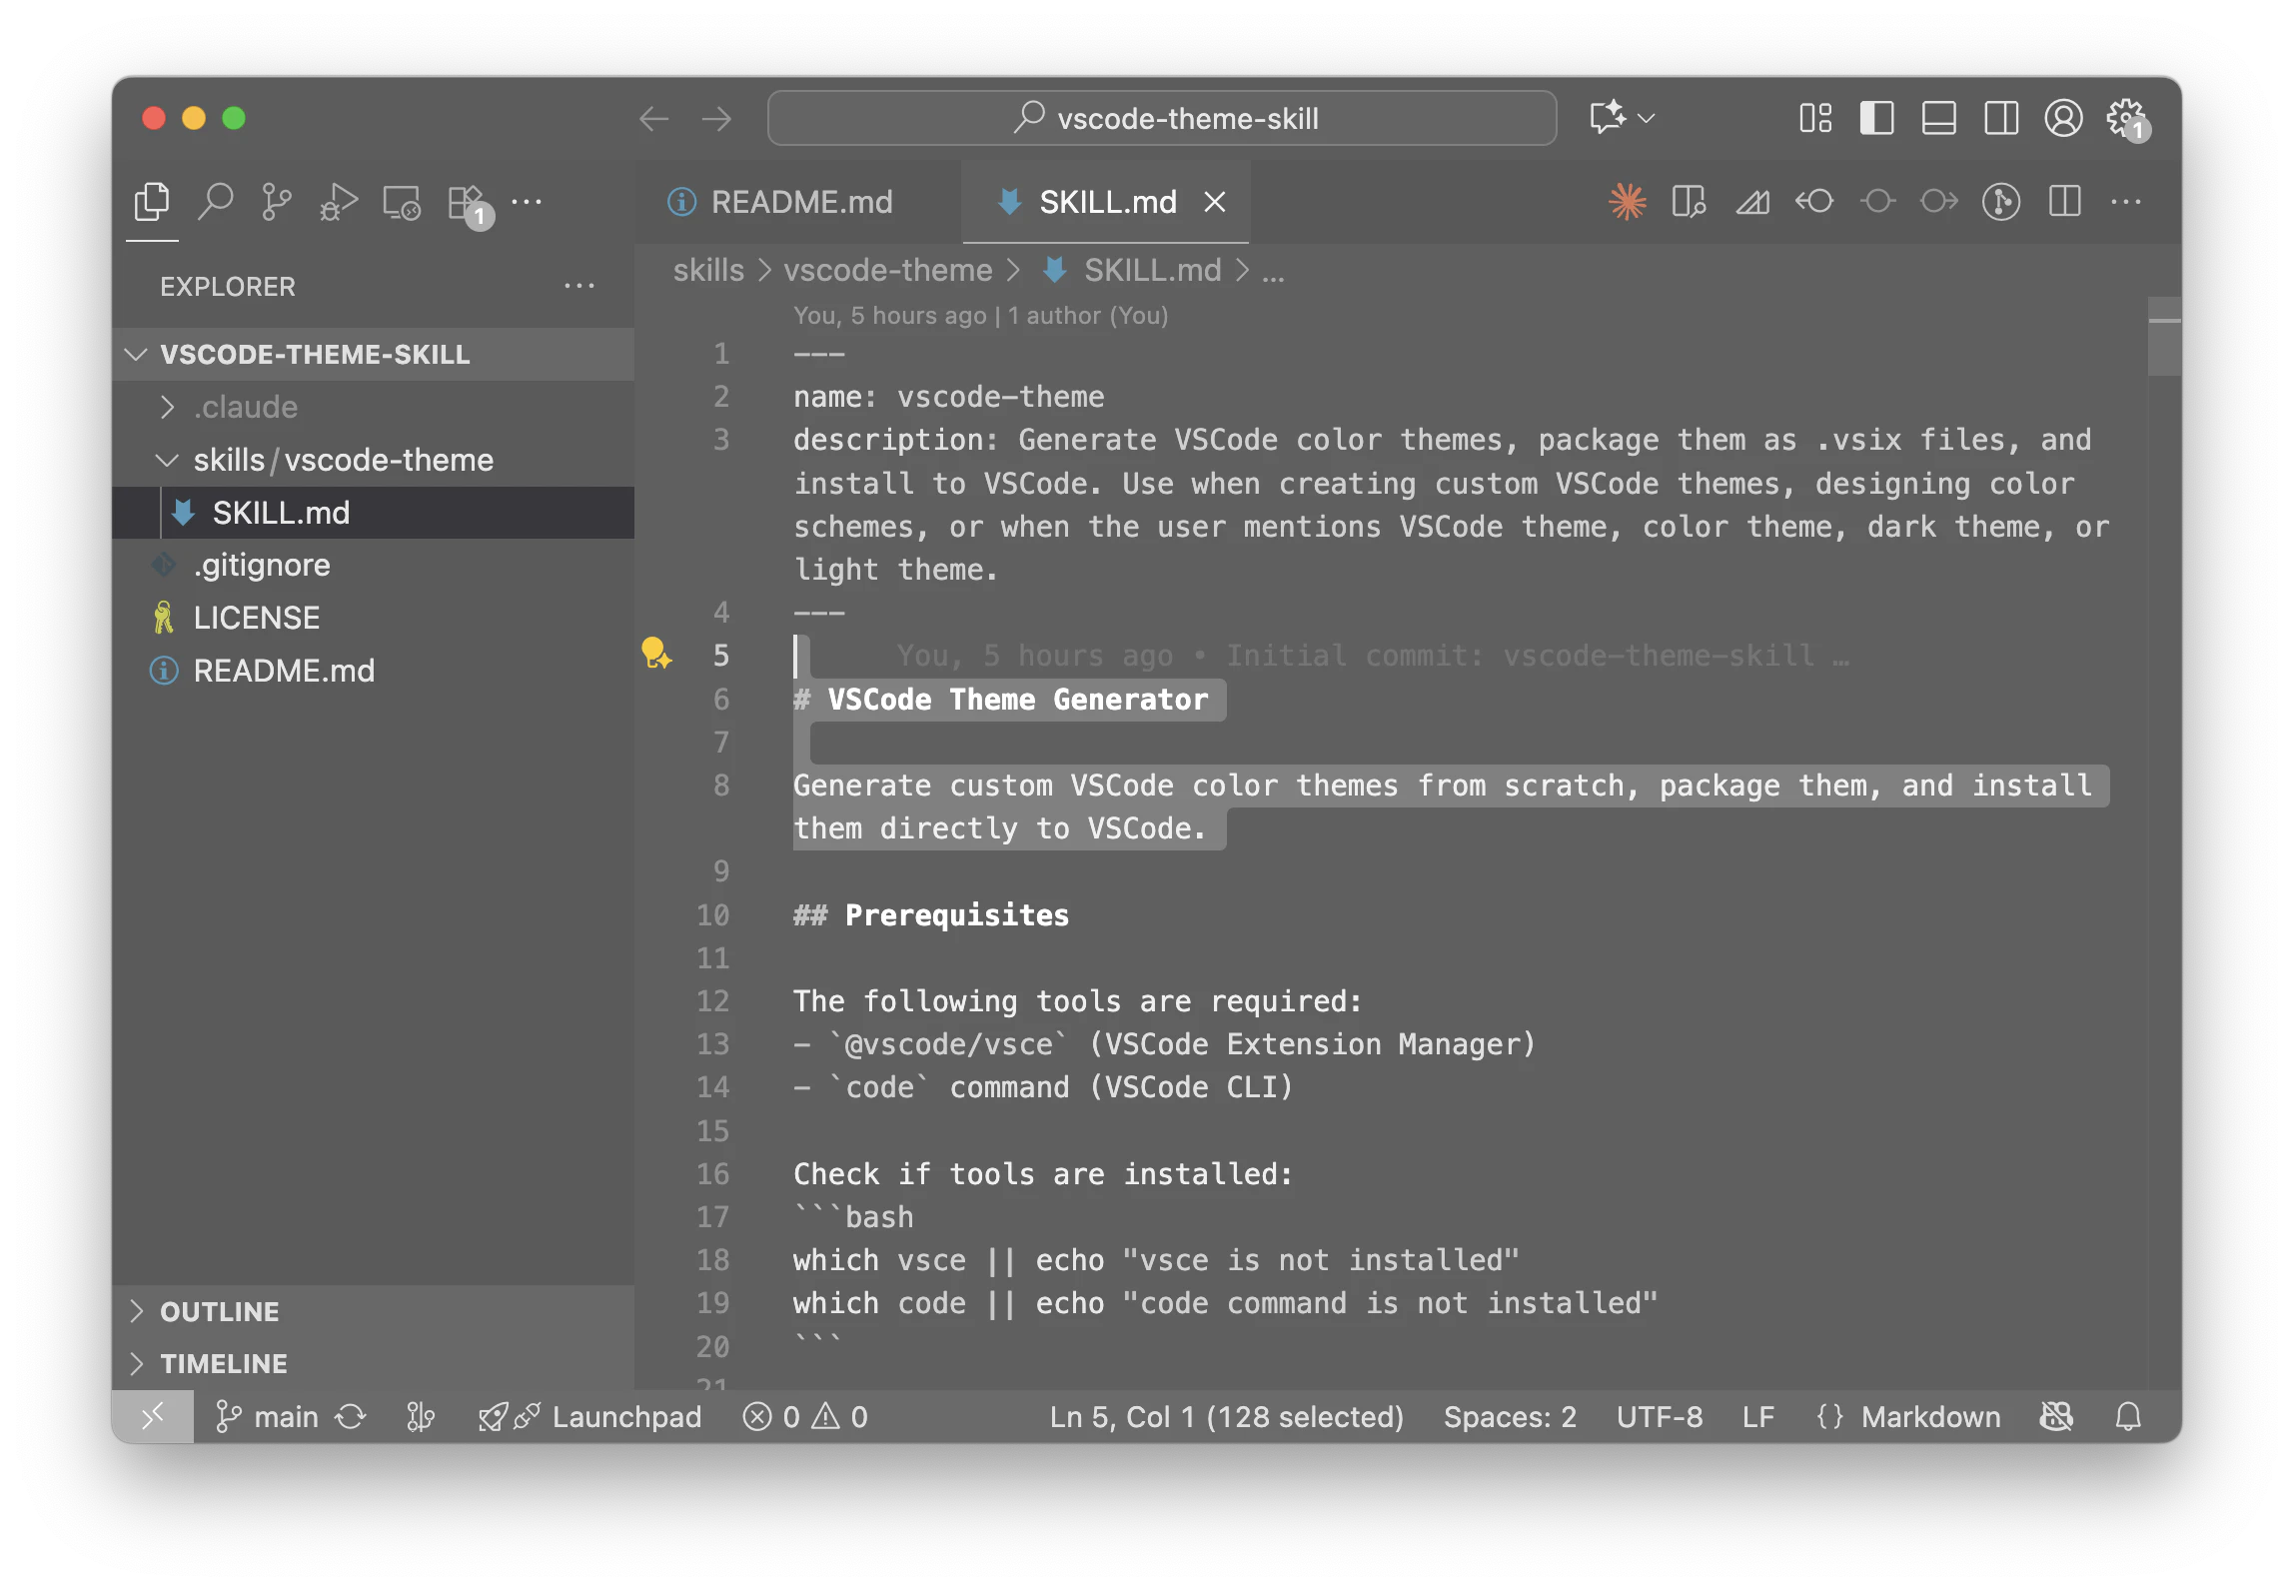
Task: Click the main branch in status bar
Action: 268,1416
